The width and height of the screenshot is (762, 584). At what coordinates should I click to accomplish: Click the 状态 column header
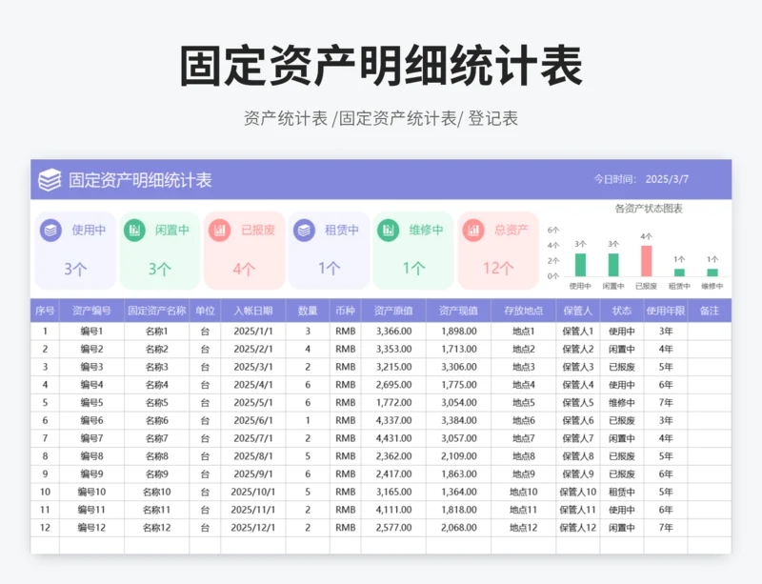622,311
